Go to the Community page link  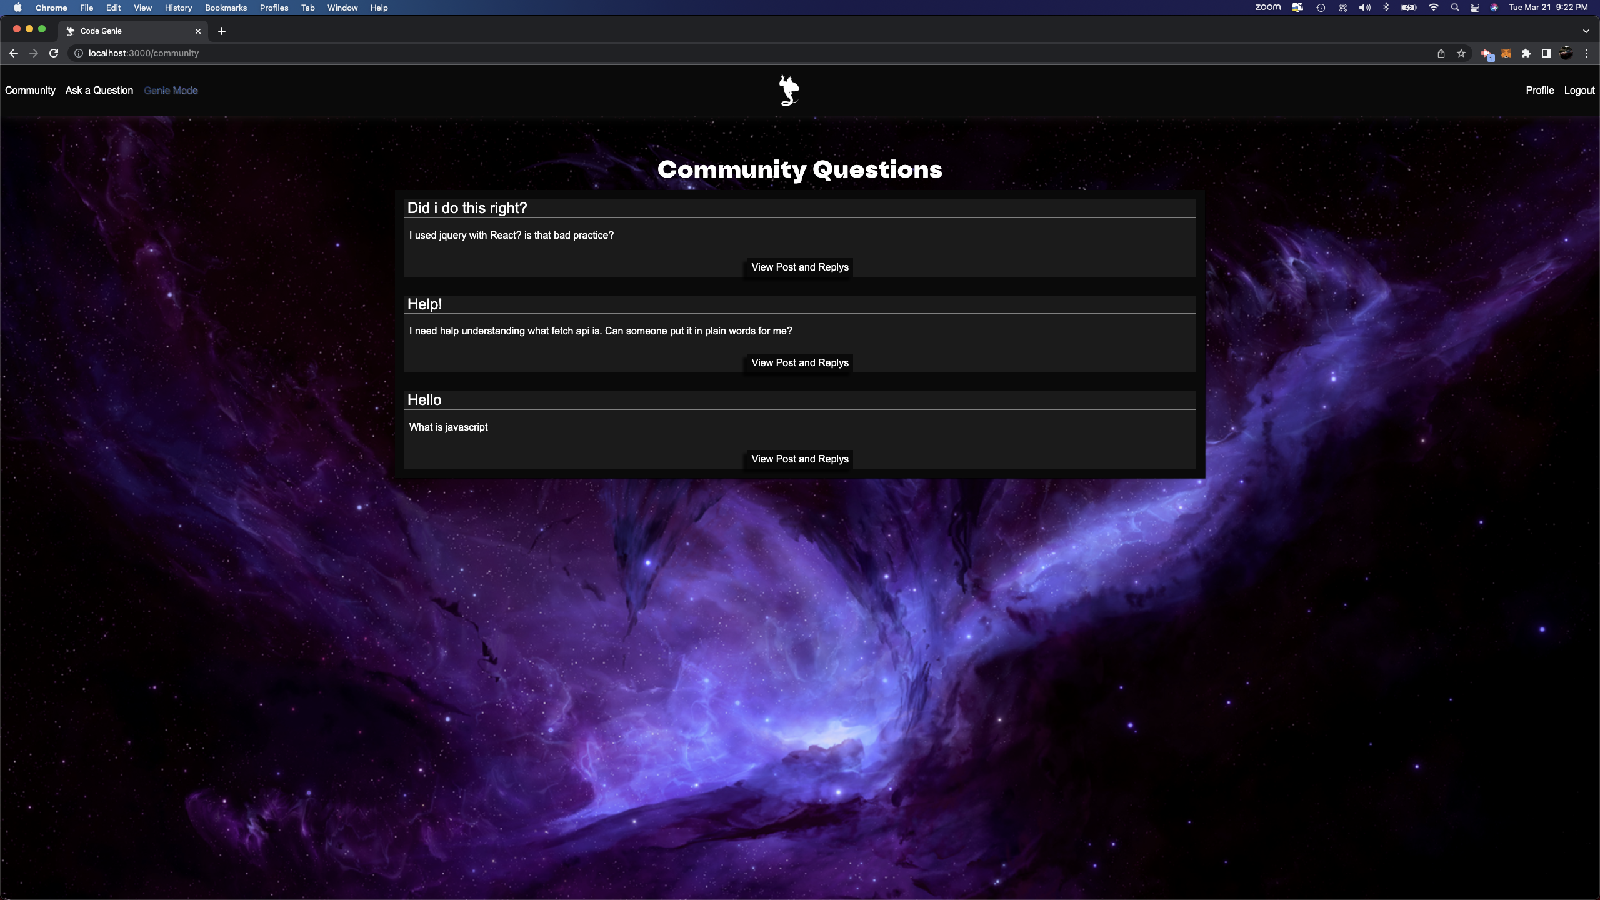click(x=30, y=90)
